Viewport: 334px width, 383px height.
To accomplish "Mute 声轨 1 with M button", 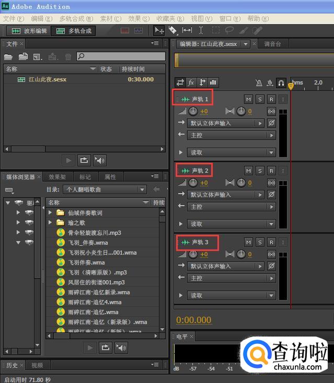I will pos(248,99).
